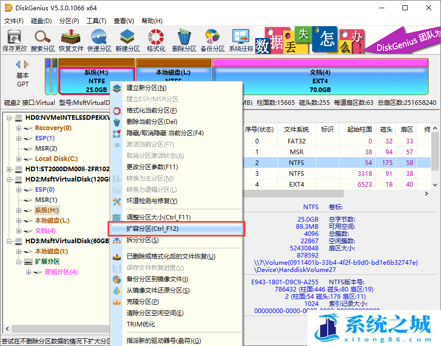441x346 pixels.
Task: Click the 新建分区 new partition icon
Action: pos(128,40)
